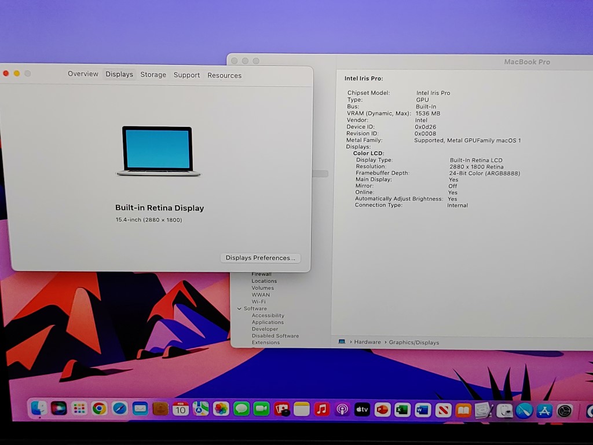593x445 pixels.
Task: Minimize the About This Mac window
Action: coord(17,74)
